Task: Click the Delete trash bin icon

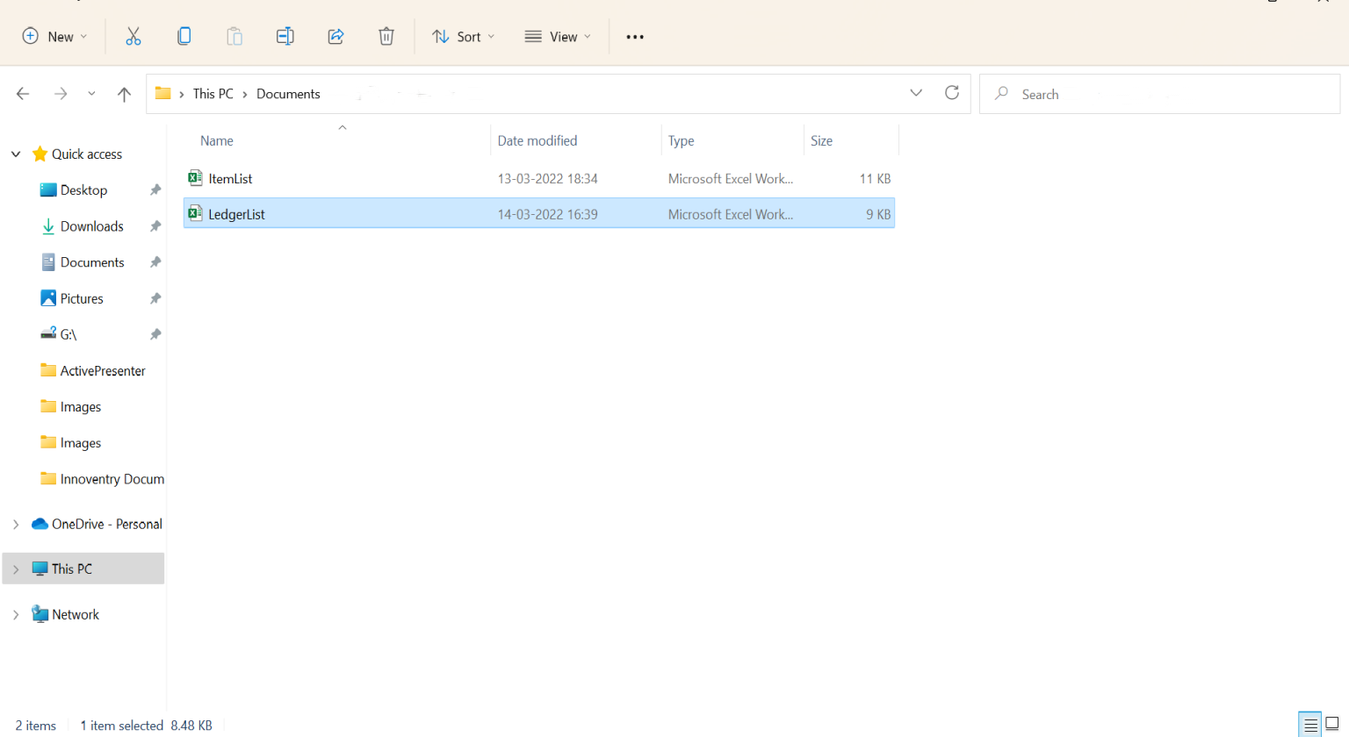Action: 386,36
